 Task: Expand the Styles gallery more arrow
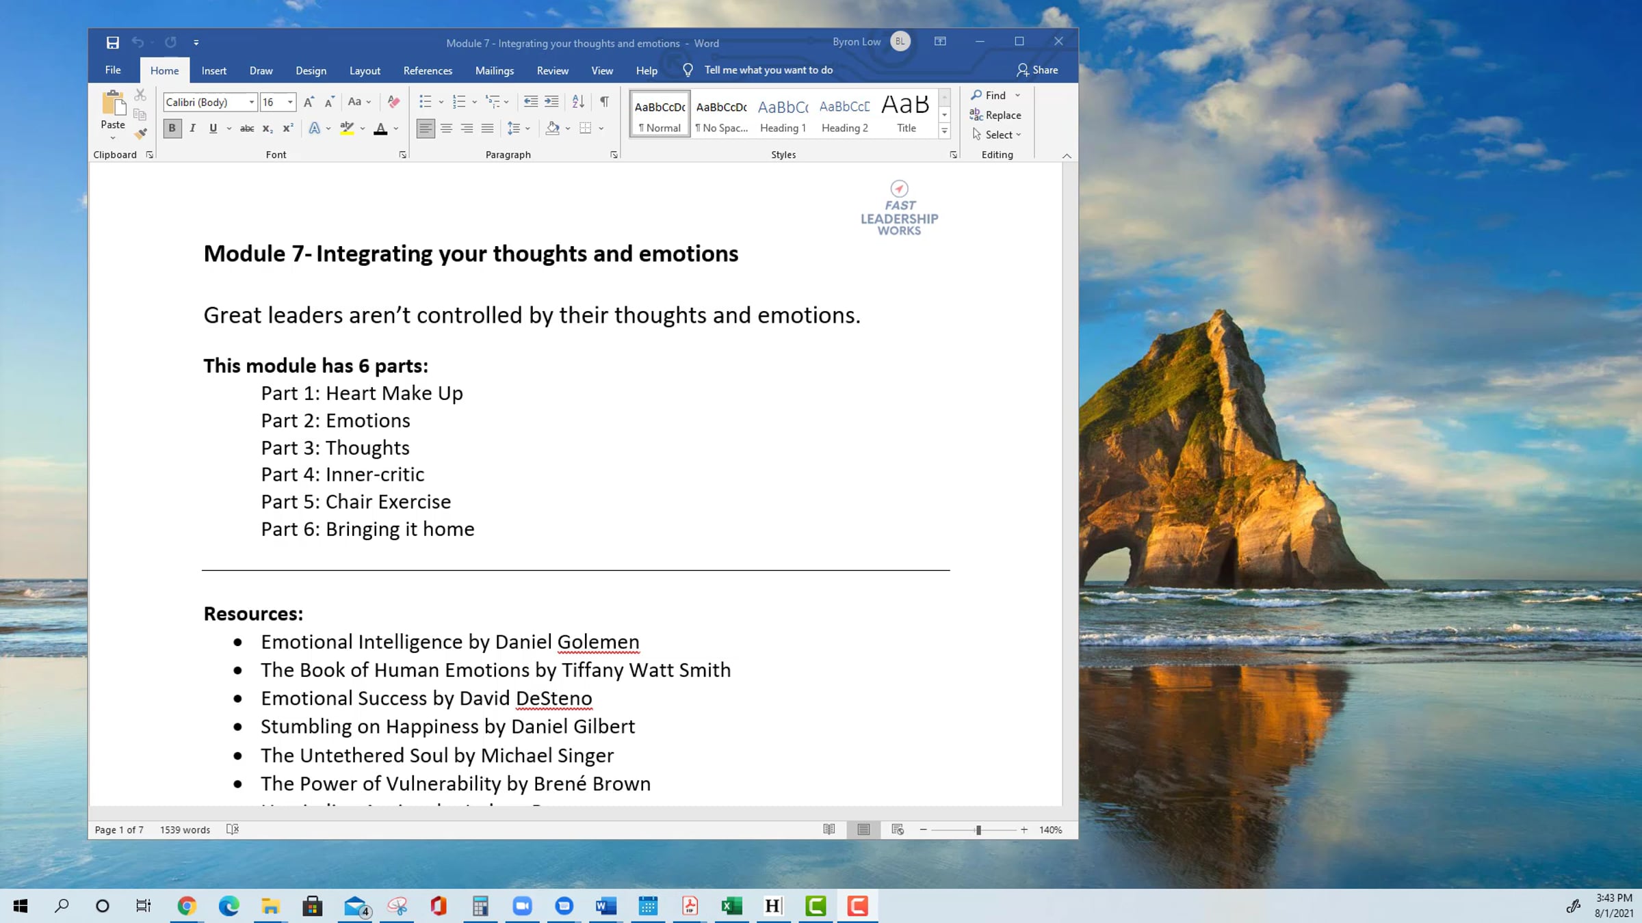pos(944,131)
